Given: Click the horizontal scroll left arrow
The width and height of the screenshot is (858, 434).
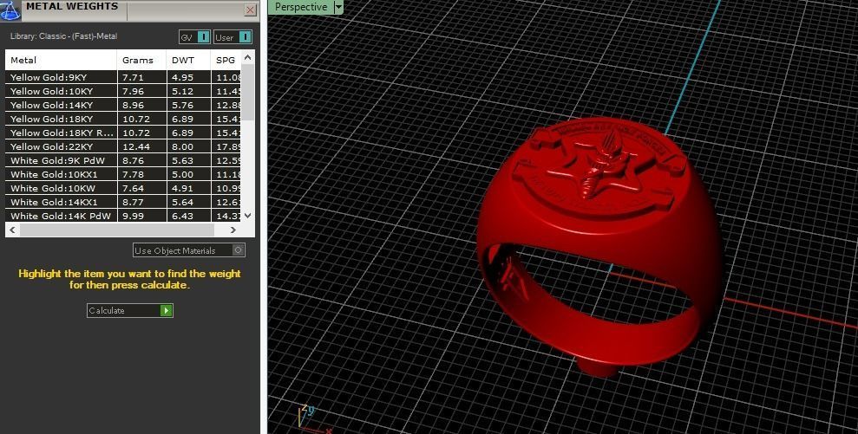Looking at the screenshot, I should (13, 230).
